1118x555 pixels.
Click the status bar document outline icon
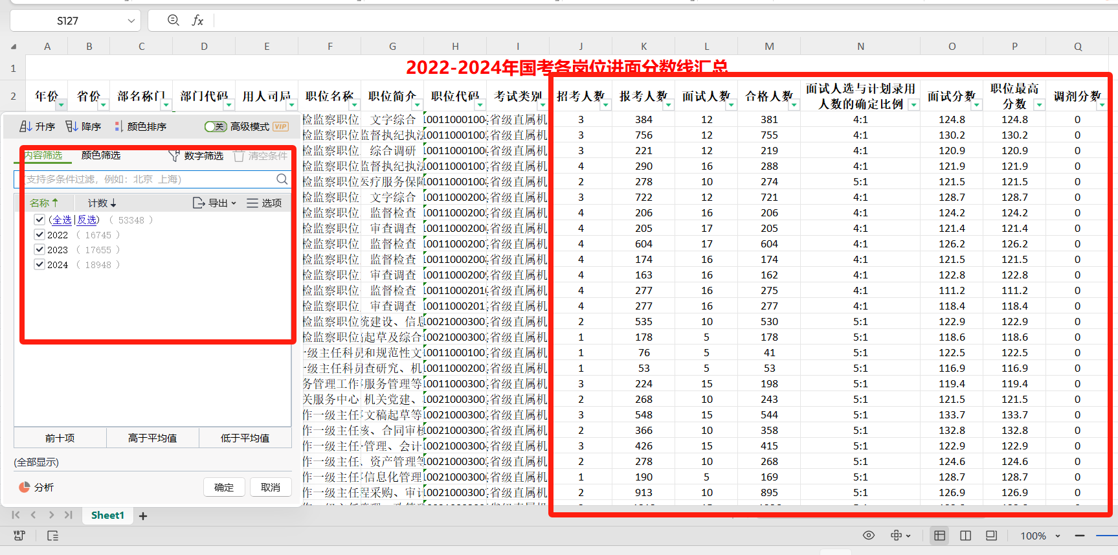[53, 536]
